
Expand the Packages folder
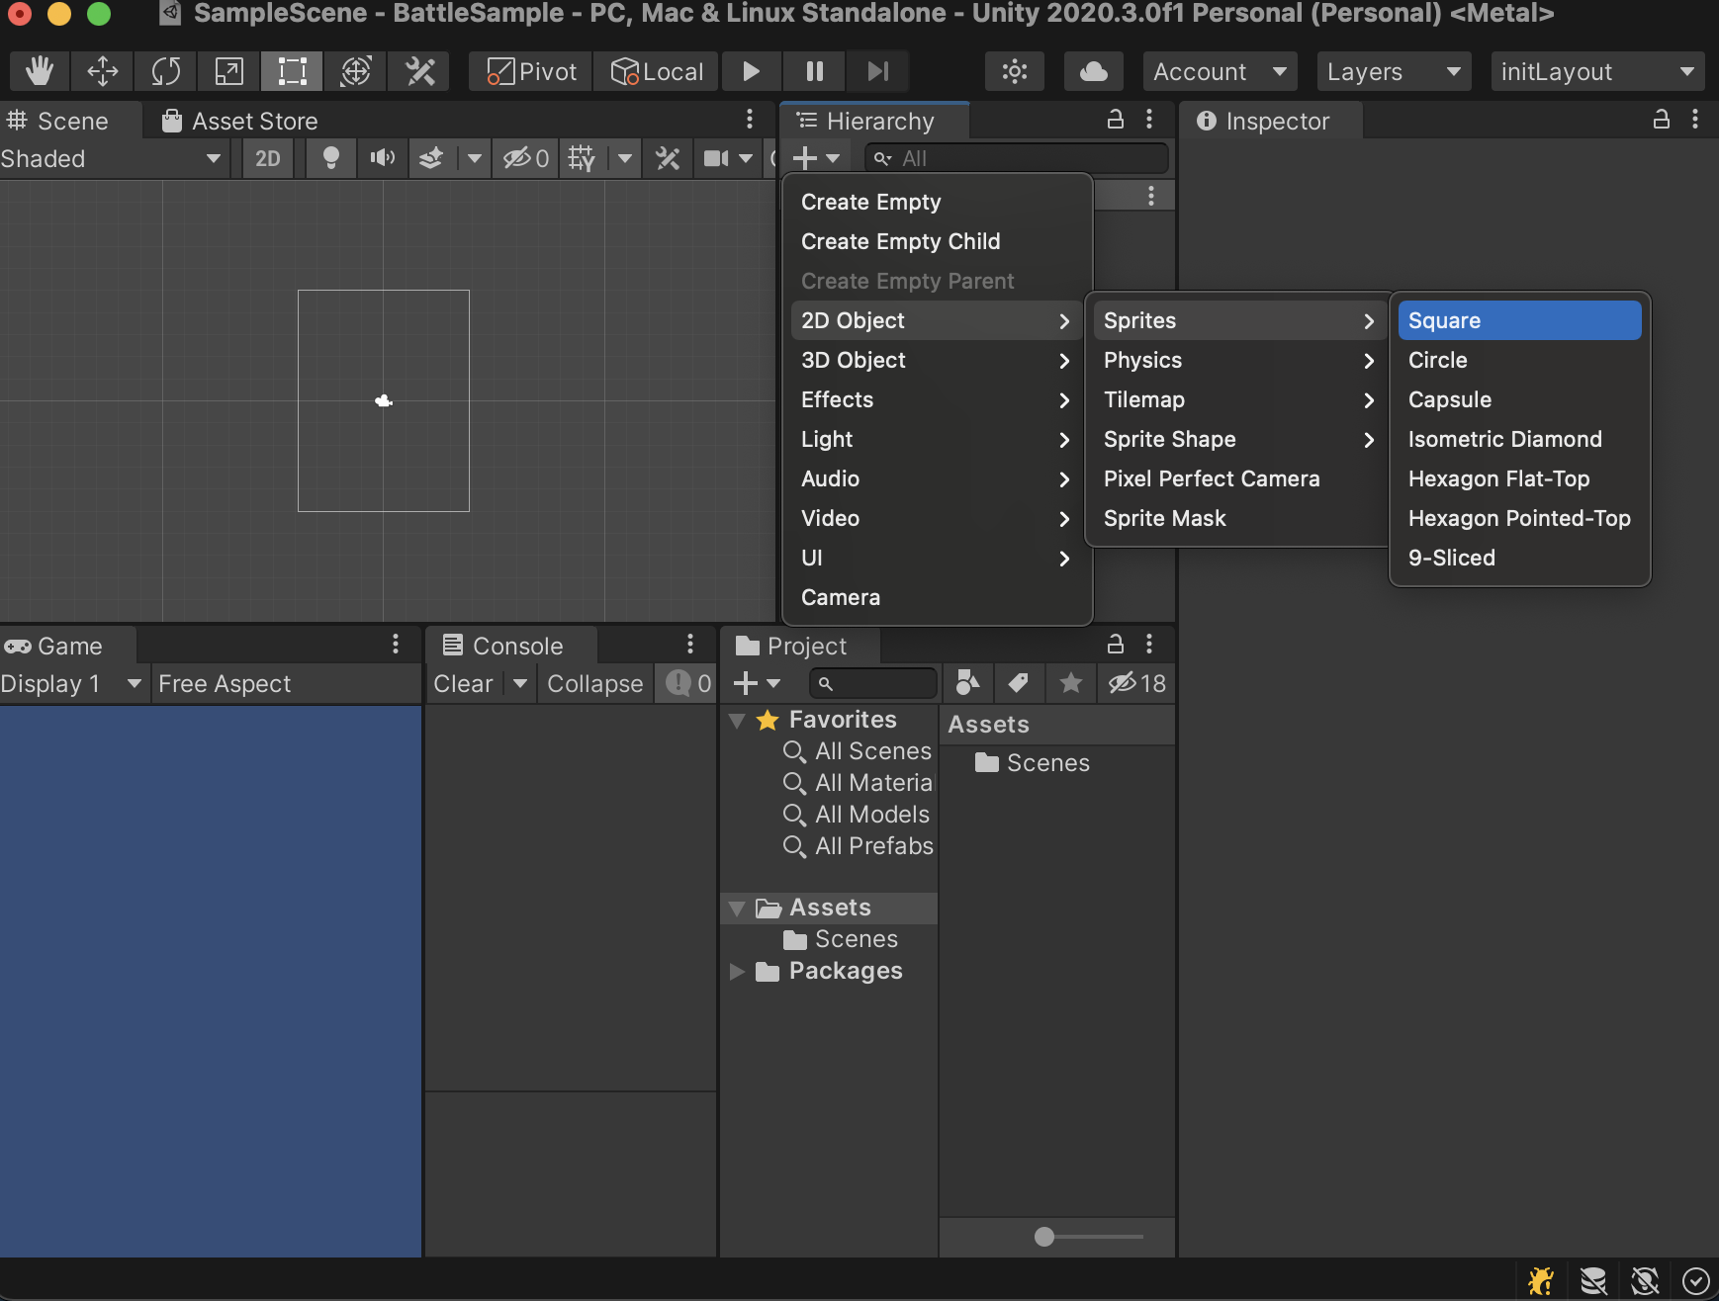[737, 971]
